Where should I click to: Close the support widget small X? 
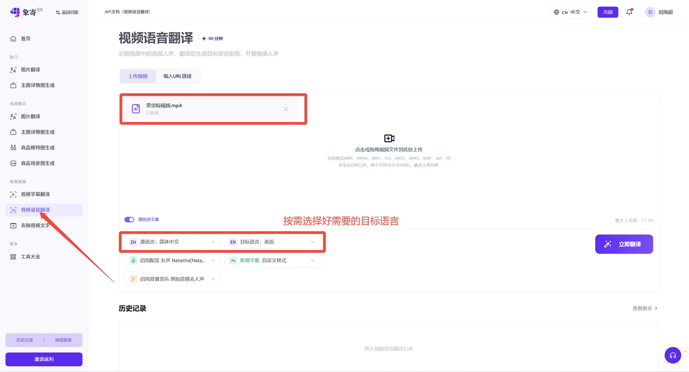coord(686,351)
